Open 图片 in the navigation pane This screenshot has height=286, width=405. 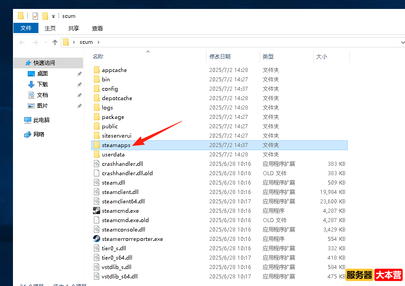point(42,106)
